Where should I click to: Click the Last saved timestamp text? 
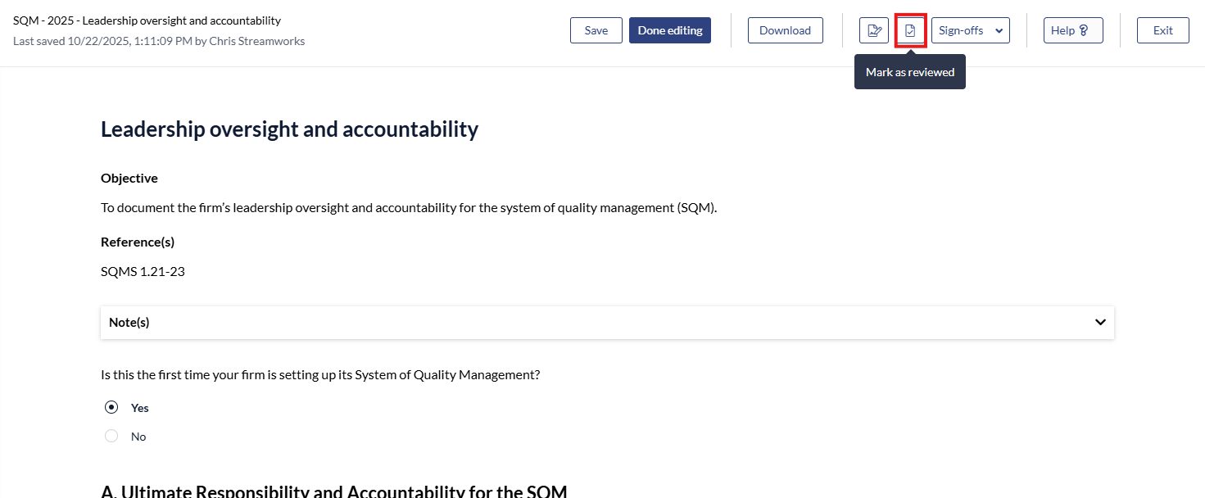[159, 41]
